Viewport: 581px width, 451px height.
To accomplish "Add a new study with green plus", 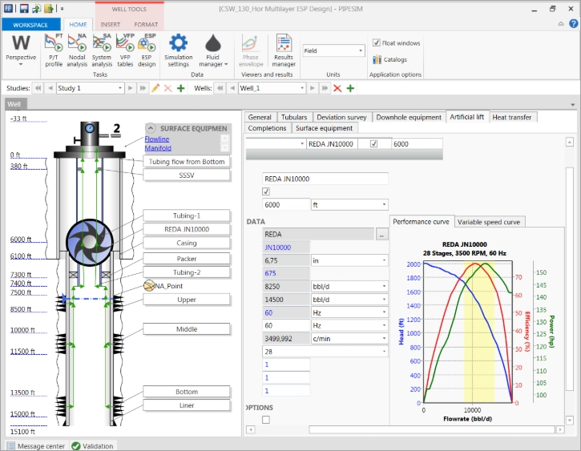I will [x=181, y=88].
